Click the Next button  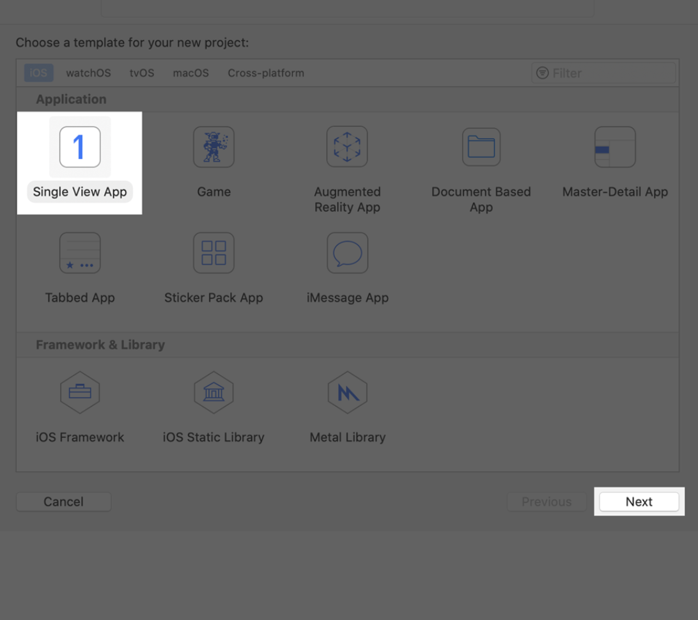[639, 502]
